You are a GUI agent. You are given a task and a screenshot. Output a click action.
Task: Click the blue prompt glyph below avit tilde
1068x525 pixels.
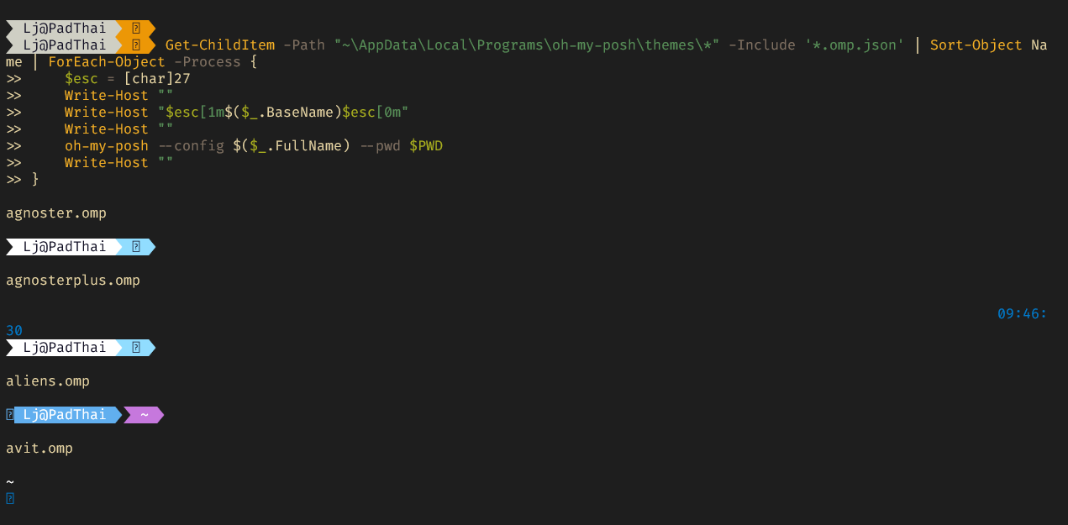(x=9, y=498)
